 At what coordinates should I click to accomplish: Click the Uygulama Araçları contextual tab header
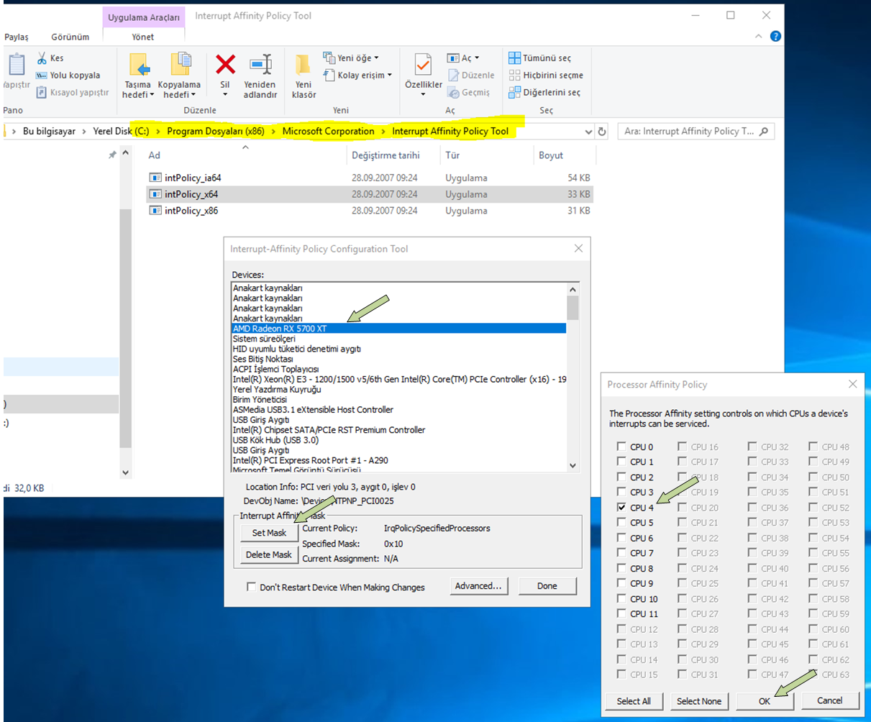(x=143, y=16)
